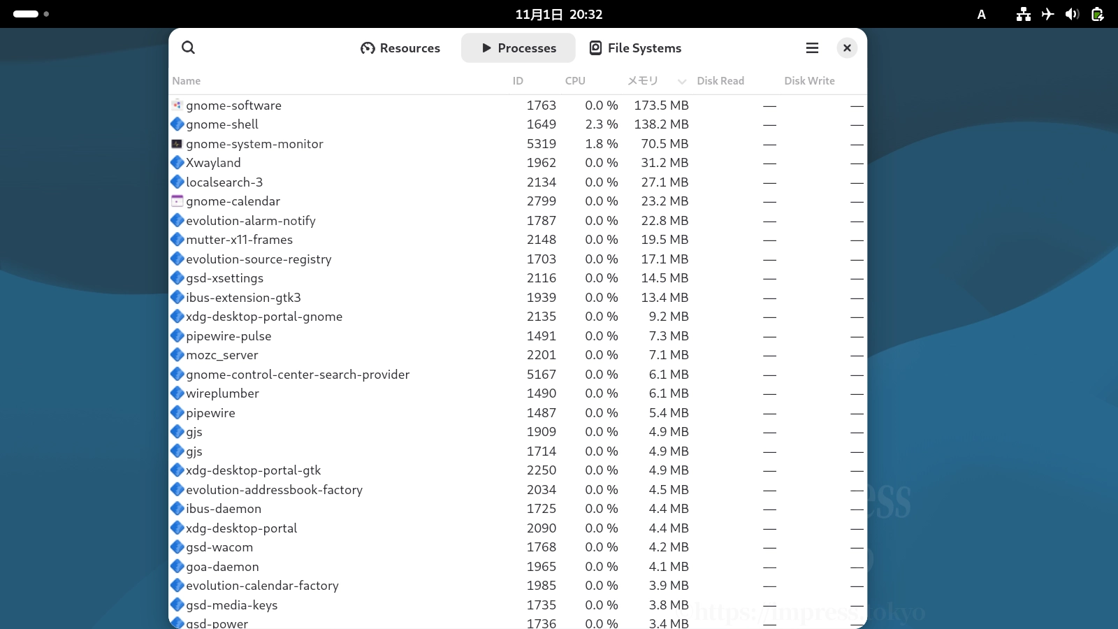This screenshot has height=629, width=1118.
Task: Sort processes by ID column
Action: (518, 80)
